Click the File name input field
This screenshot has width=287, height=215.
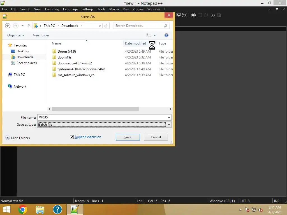coord(102,117)
